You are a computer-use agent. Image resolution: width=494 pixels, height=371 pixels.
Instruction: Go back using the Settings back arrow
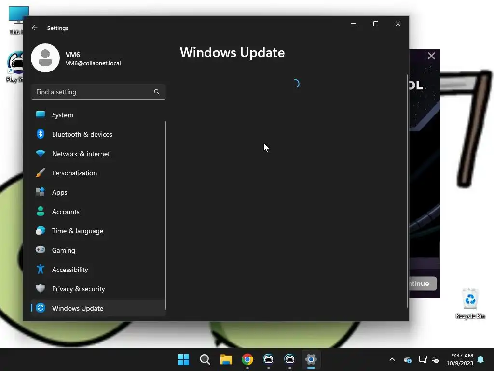[x=34, y=28]
